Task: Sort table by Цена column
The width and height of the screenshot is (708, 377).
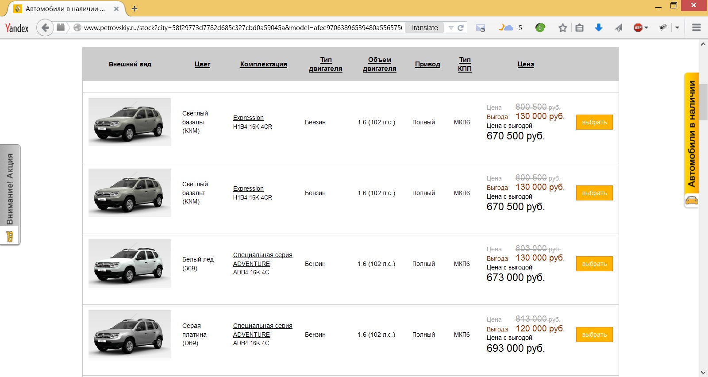Action: pyautogui.click(x=526, y=64)
